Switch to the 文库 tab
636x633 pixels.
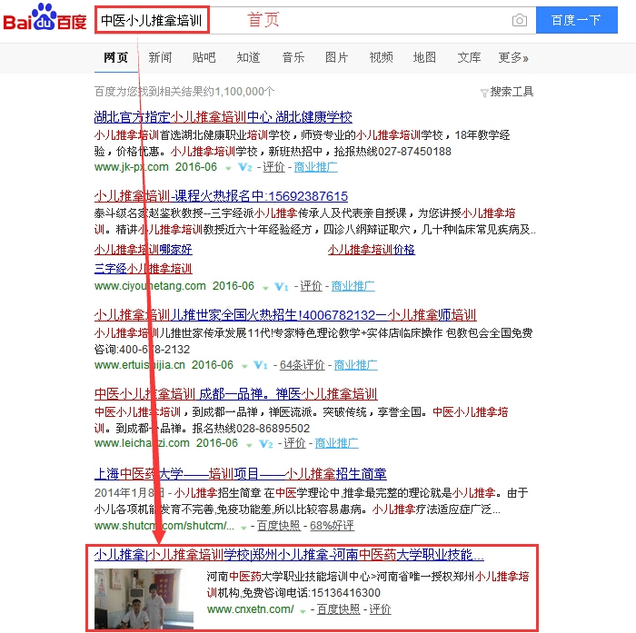coord(469,57)
